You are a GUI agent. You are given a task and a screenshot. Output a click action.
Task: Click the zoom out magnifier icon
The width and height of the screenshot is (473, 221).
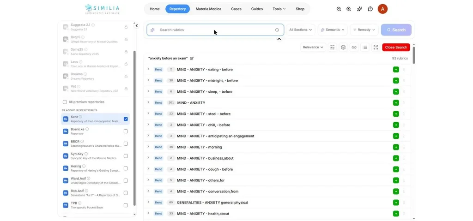point(339,9)
